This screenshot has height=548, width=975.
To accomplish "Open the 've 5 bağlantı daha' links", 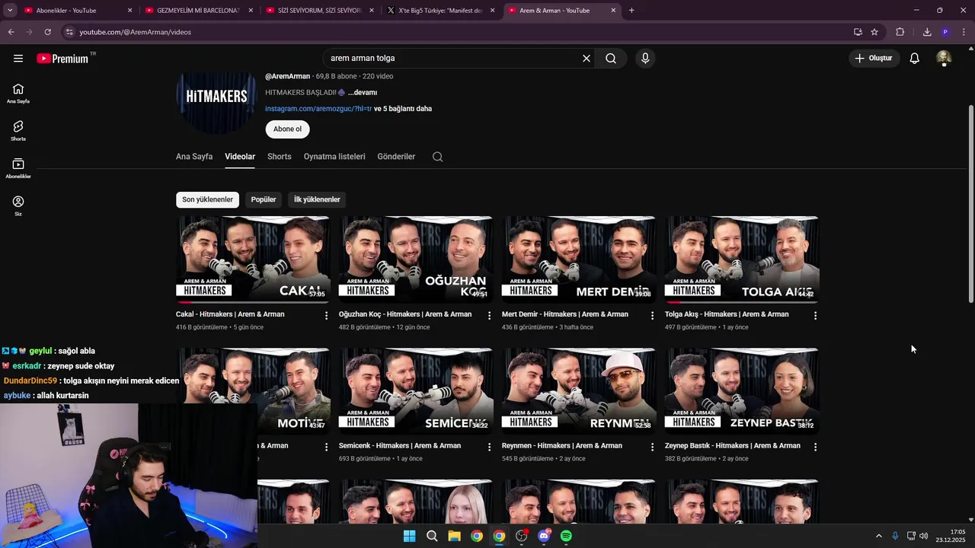I will point(403,109).
